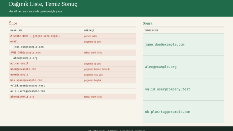Click clean list entry "alex@example.org"
The image size is (233, 131).
tap(183, 67)
